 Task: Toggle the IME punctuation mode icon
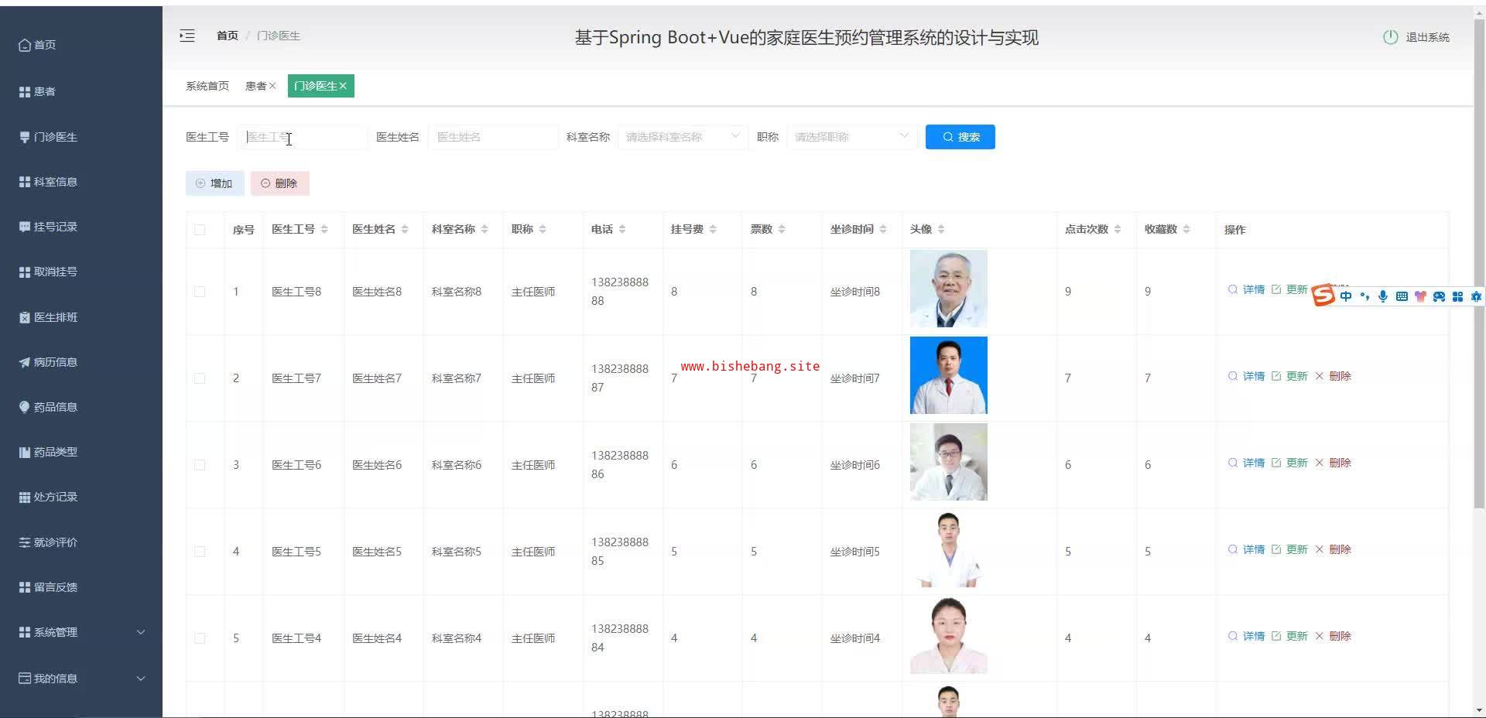pyautogui.click(x=1364, y=296)
